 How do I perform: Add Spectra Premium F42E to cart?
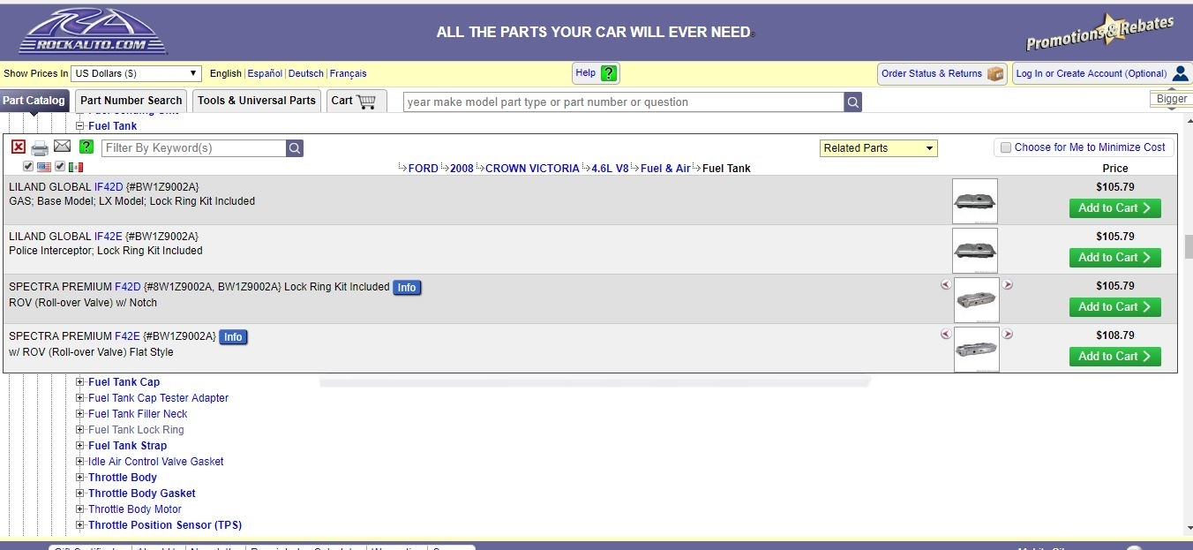pos(1114,357)
